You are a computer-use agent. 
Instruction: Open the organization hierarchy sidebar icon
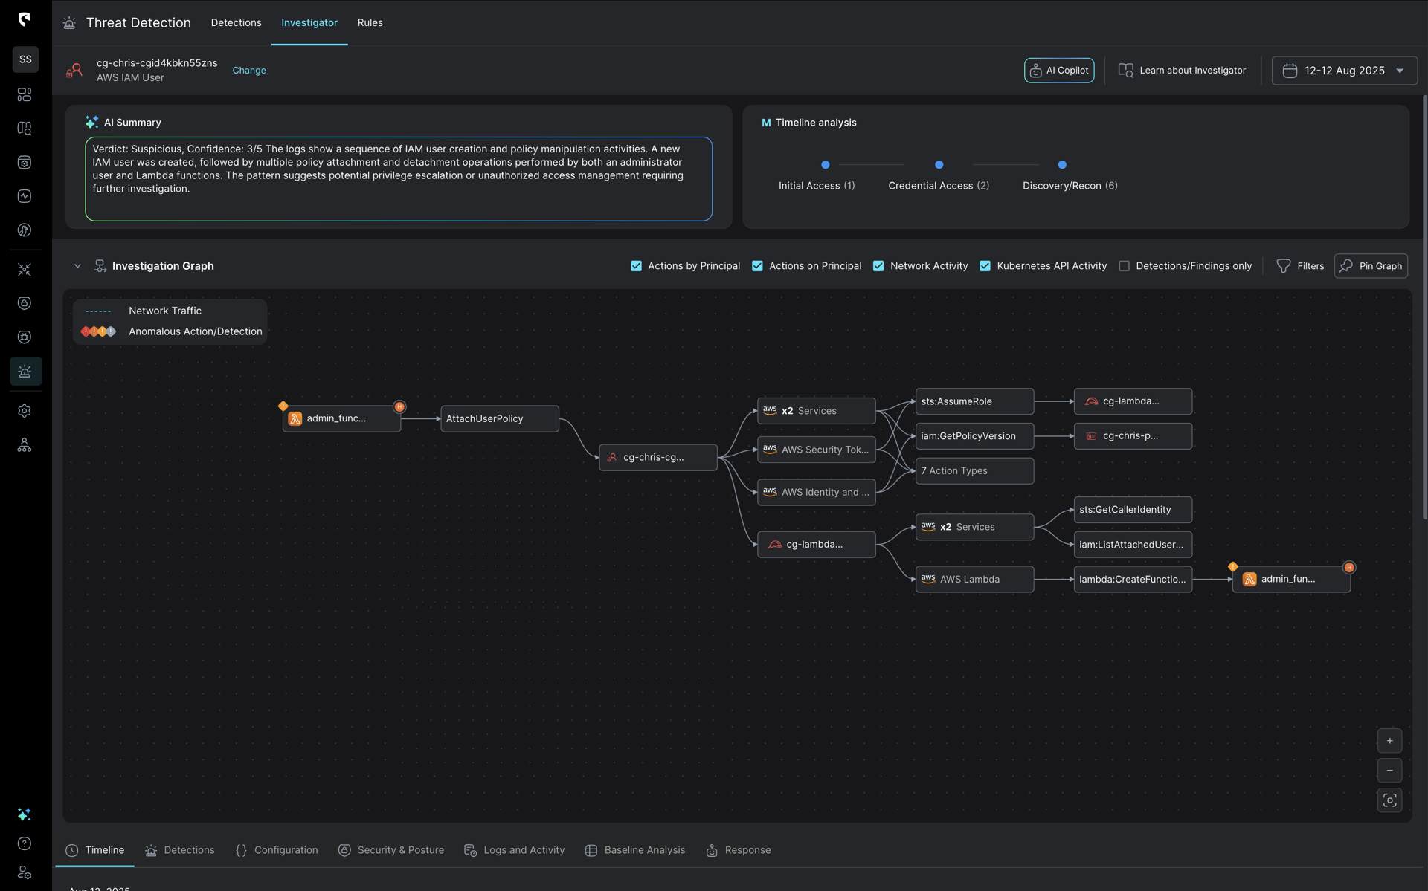25,445
